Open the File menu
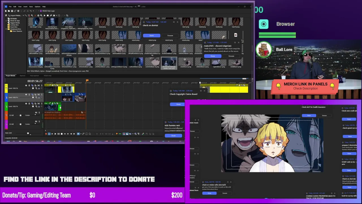Image resolution: width=362 pixels, height=204 pixels. click(10, 7)
